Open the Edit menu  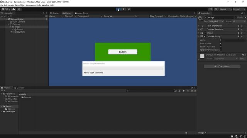[x=6, y=5]
